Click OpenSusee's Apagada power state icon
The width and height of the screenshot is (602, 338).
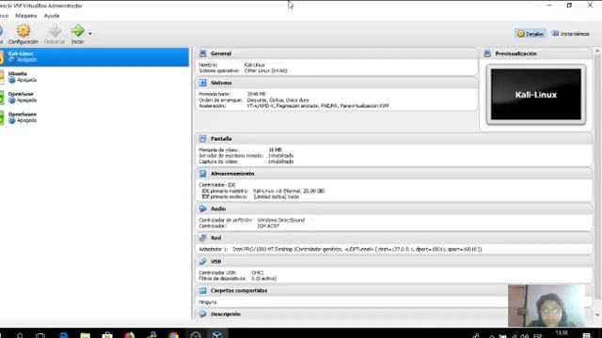pos(12,120)
